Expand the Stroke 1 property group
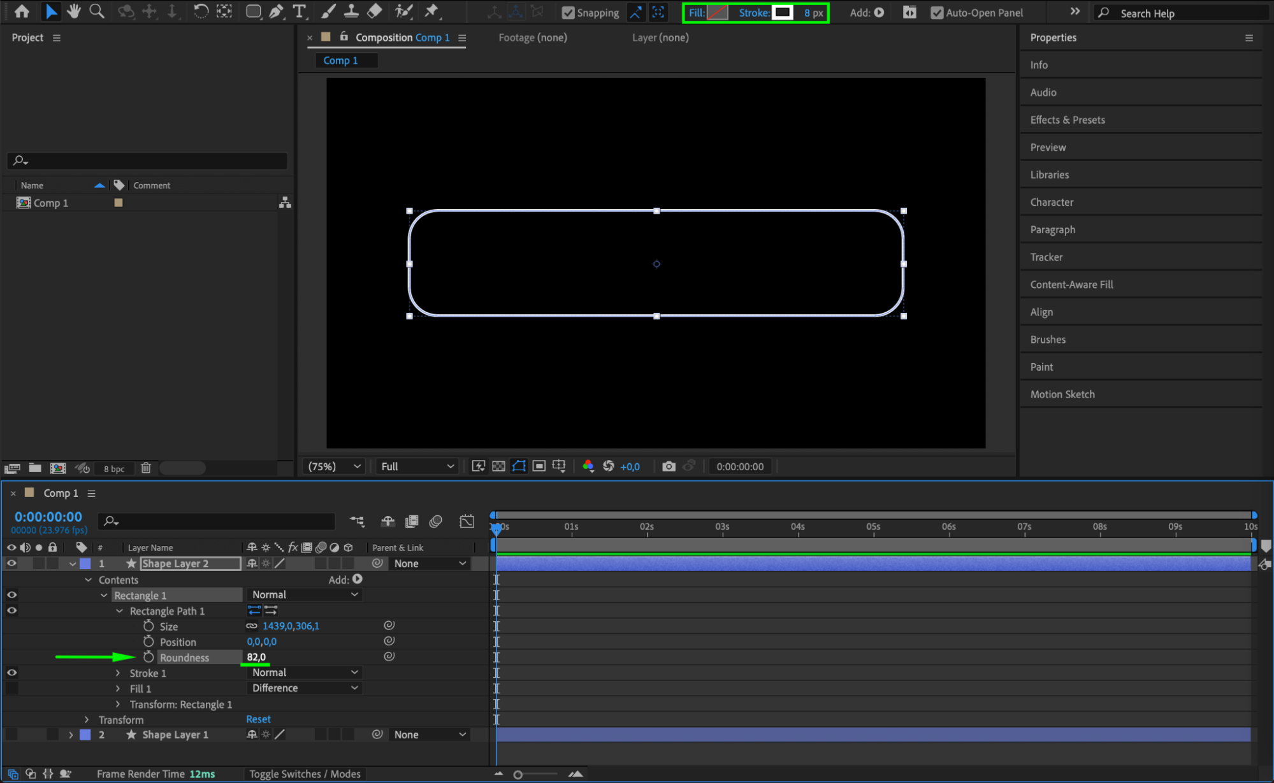 coord(118,673)
